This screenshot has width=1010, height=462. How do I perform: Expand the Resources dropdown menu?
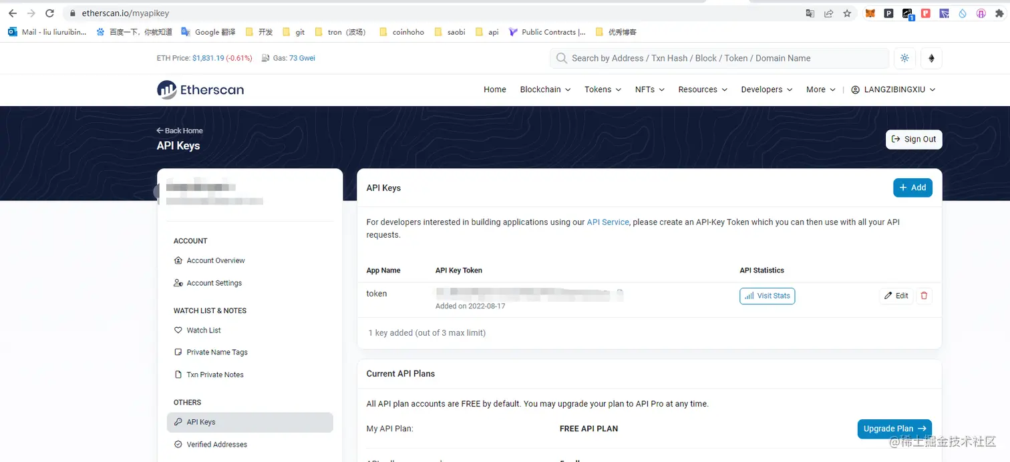point(703,89)
